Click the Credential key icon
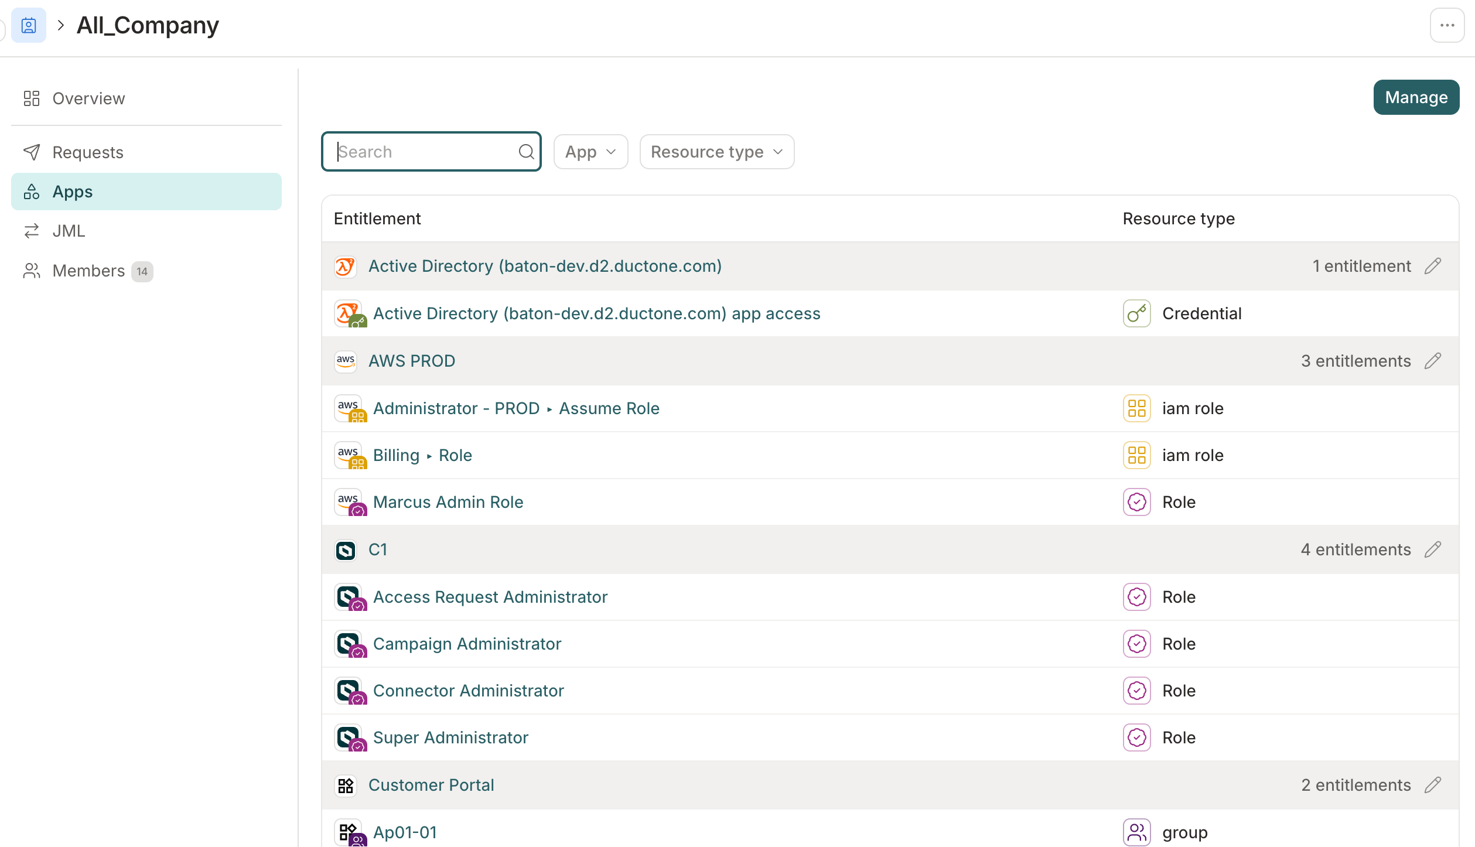Image resolution: width=1475 pixels, height=847 pixels. [x=1136, y=313]
